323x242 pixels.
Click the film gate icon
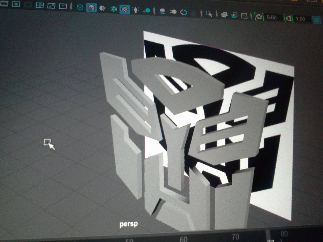click(x=5, y=4)
